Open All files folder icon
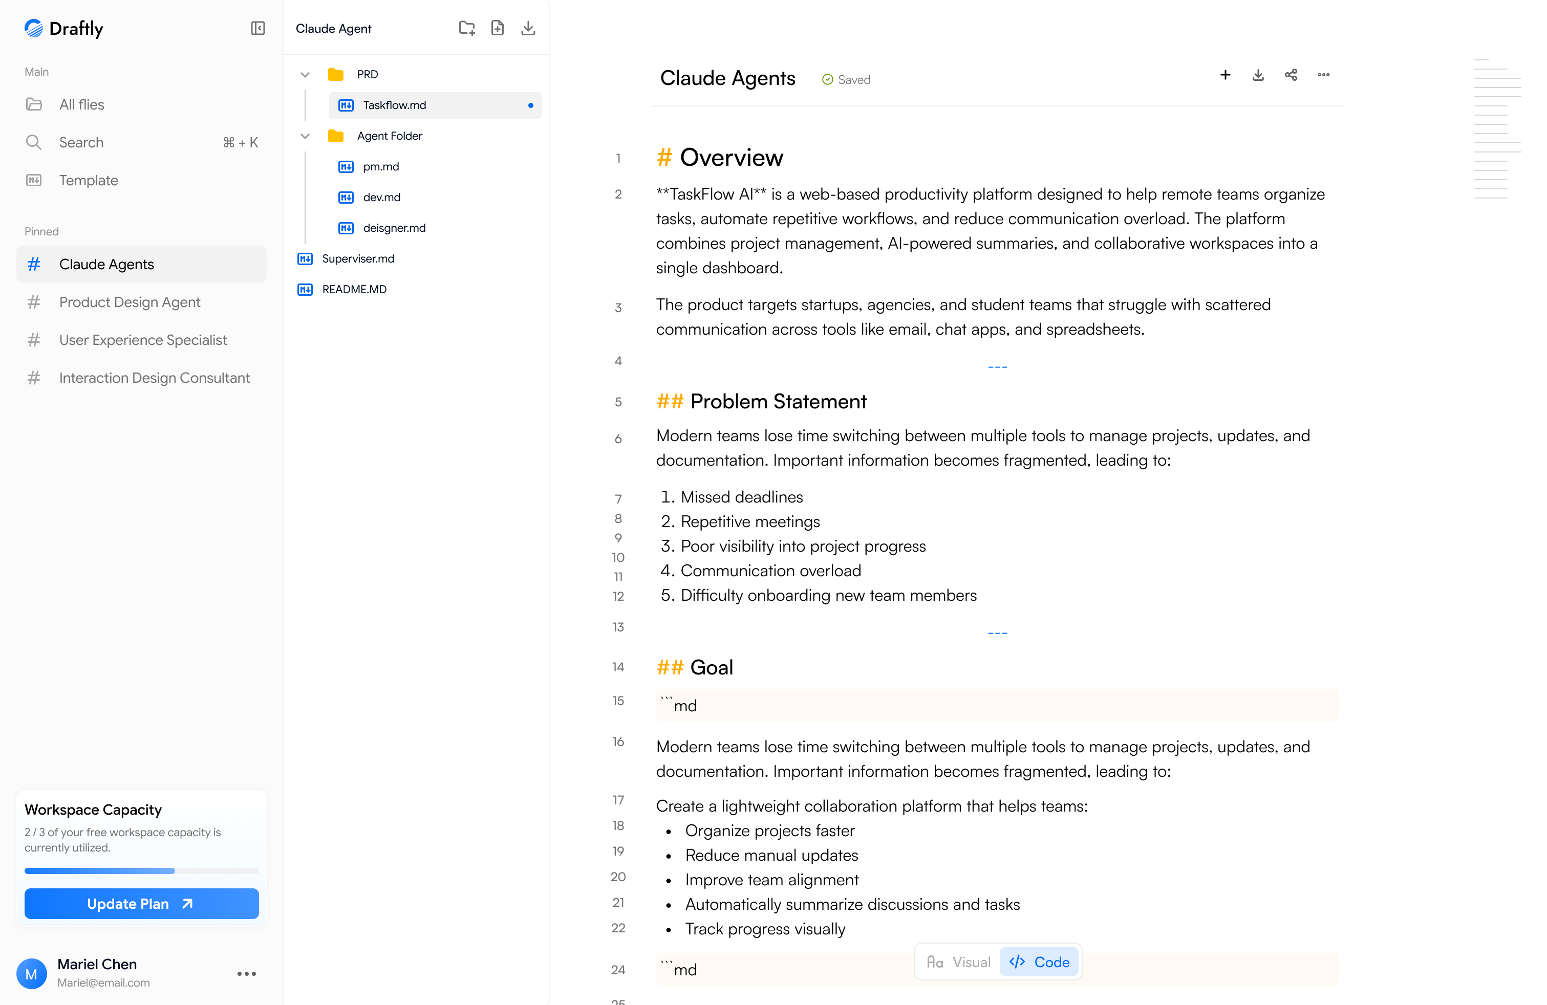This screenshot has width=1547, height=1005. [x=34, y=104]
